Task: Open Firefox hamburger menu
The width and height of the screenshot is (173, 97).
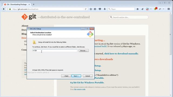Action: [169, 9]
